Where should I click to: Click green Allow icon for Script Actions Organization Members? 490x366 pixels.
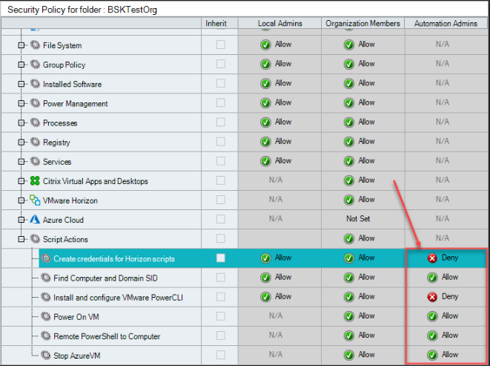(x=349, y=239)
